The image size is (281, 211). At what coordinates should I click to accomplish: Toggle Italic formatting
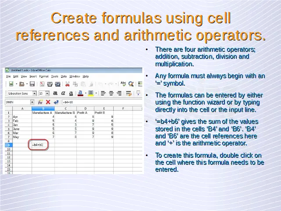[x=63, y=93]
